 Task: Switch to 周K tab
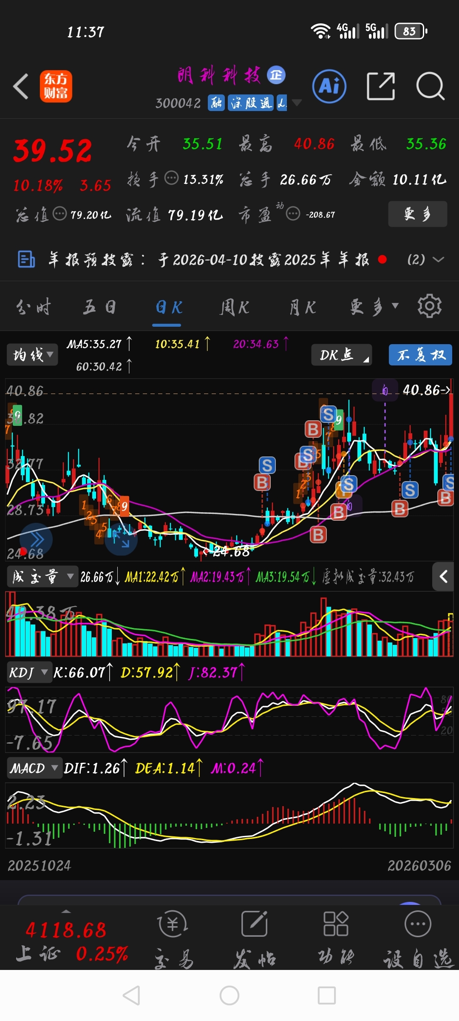pos(234,306)
